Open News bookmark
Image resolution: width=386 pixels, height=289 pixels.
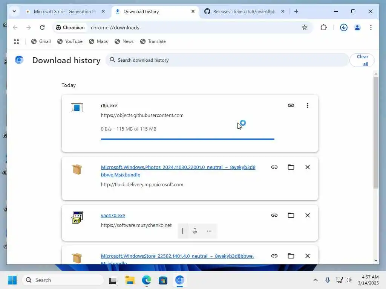point(124,41)
